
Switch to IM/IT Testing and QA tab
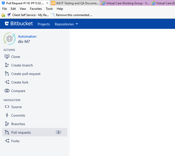(75, 3)
